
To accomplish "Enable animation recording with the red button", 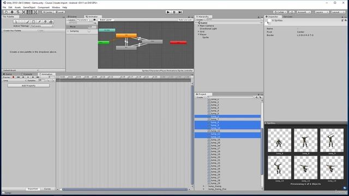I will [13, 77].
